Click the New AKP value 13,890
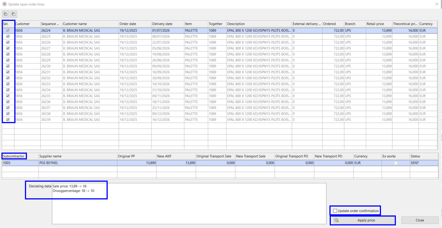 [176, 163]
